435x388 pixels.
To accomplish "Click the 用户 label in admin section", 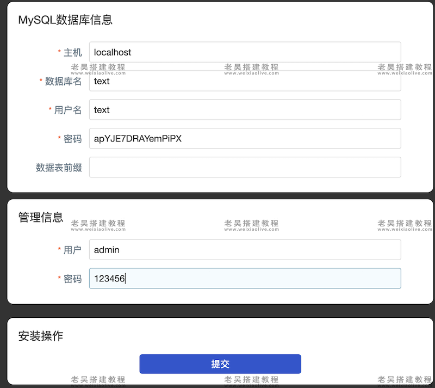I will point(73,250).
